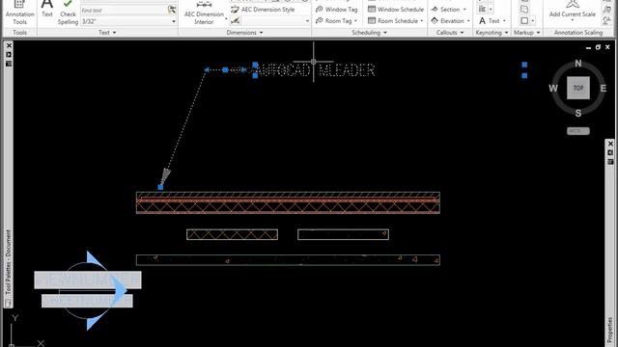Click the revision cloud markup icon

[x=524, y=9]
